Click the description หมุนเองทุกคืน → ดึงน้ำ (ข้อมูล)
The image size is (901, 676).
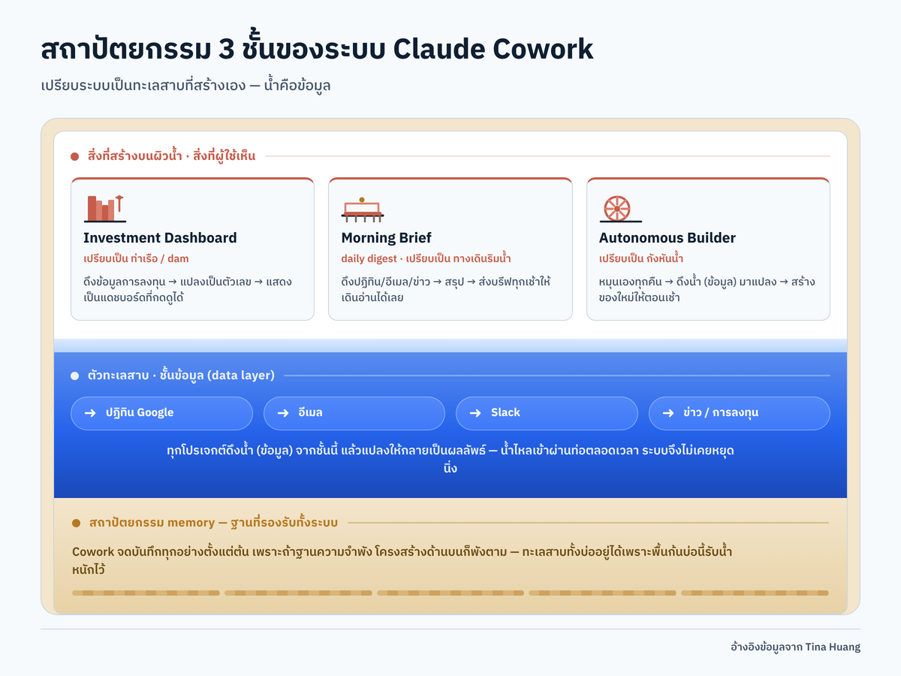pyautogui.click(x=707, y=290)
